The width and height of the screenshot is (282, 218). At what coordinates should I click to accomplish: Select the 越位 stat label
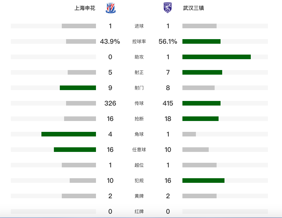click(139, 165)
